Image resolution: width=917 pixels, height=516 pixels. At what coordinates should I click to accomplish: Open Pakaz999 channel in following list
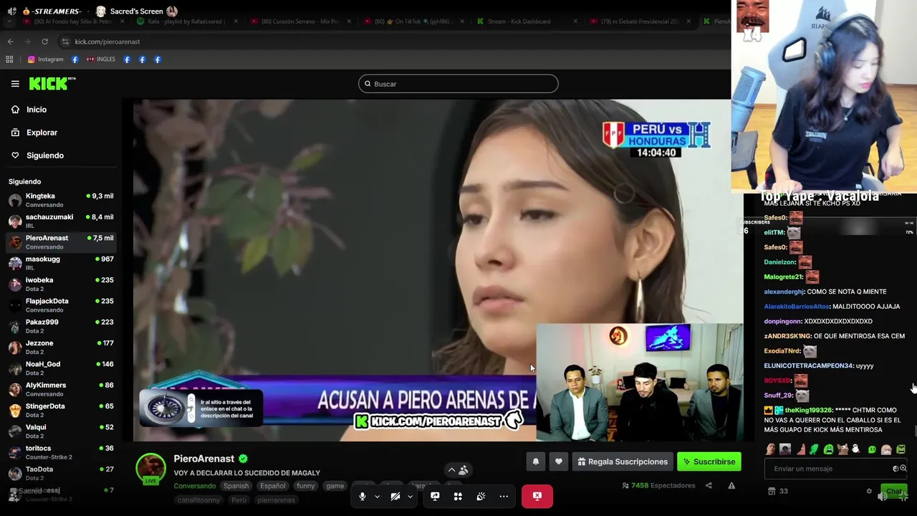(61, 326)
